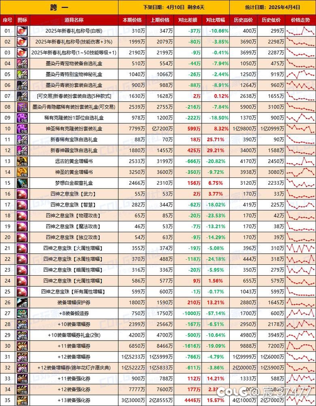This screenshot has height=406, width=316.
Task: Click the orb icon for 四神之息宝珠【所有属性增幅】
Action: 22,292
